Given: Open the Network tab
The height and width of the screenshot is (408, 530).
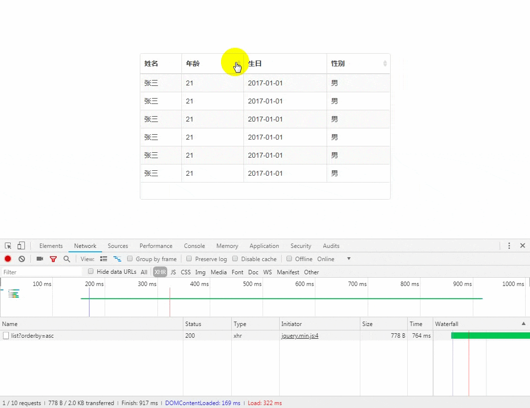Looking at the screenshot, I should pos(85,245).
